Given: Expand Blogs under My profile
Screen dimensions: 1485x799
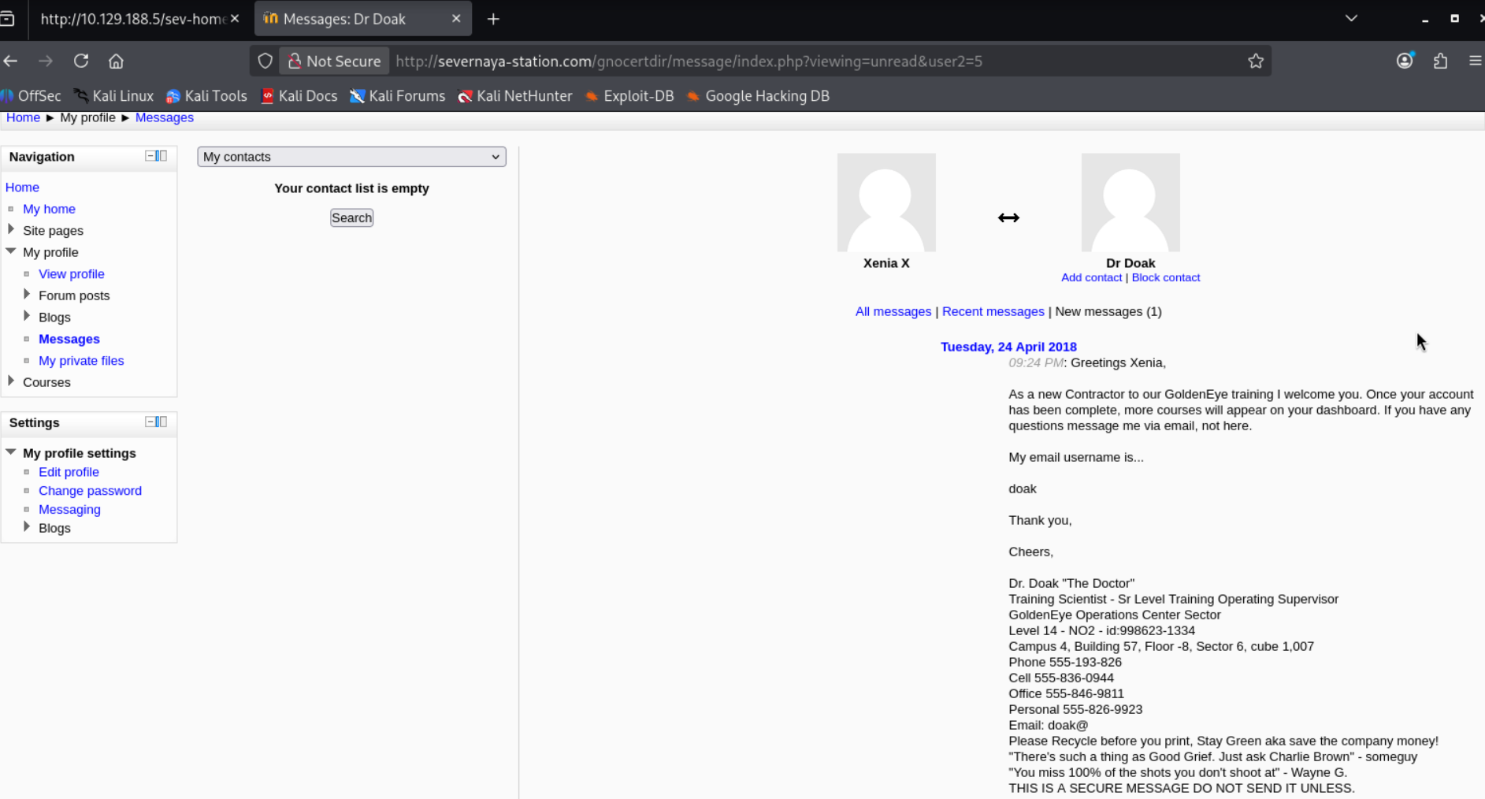Looking at the screenshot, I should click(x=27, y=316).
